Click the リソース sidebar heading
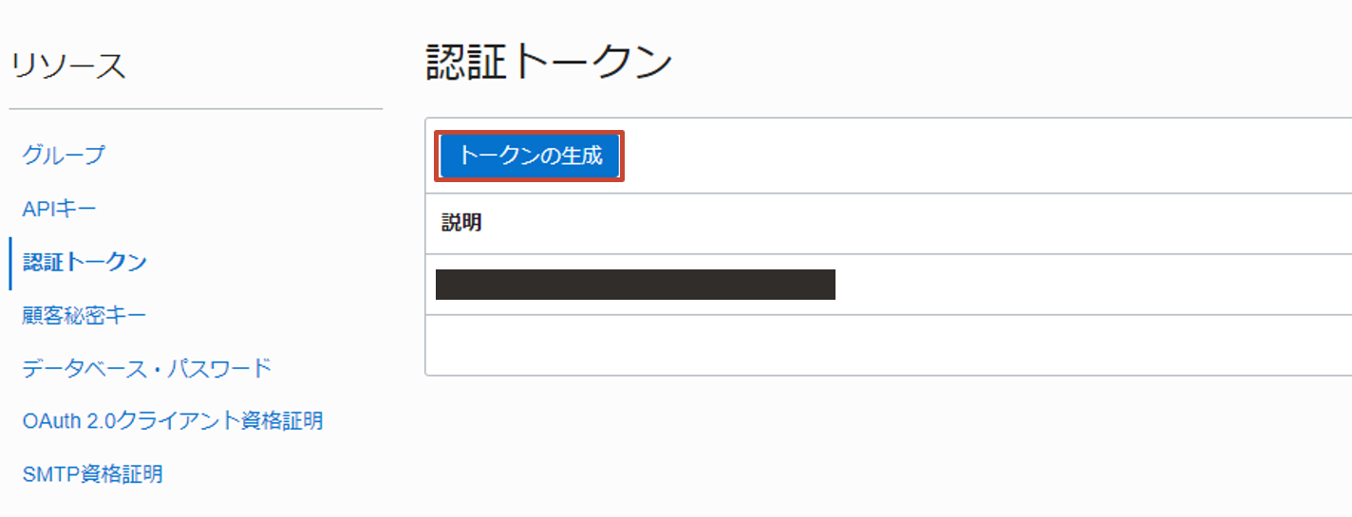The image size is (1352, 517). [x=67, y=66]
